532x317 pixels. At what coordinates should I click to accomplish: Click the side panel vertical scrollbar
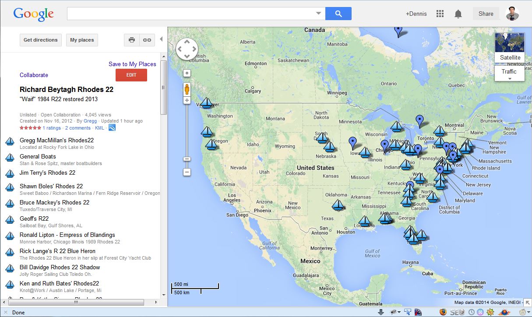point(164,88)
